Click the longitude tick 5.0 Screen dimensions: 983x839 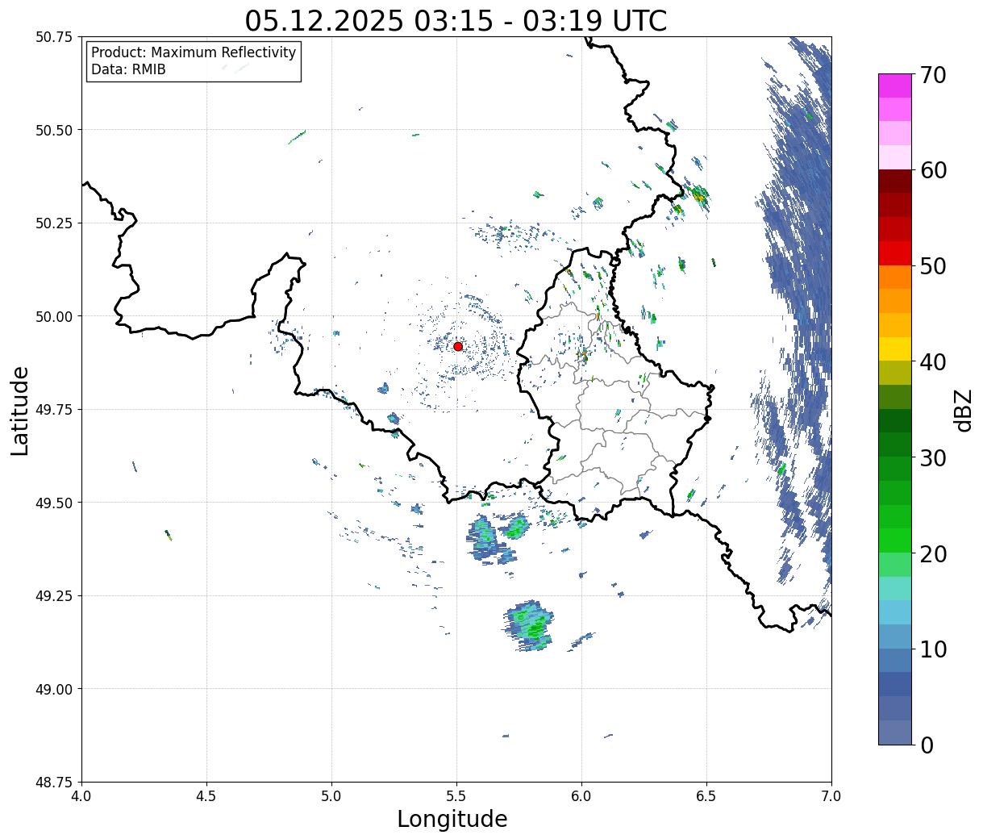pyautogui.click(x=331, y=796)
